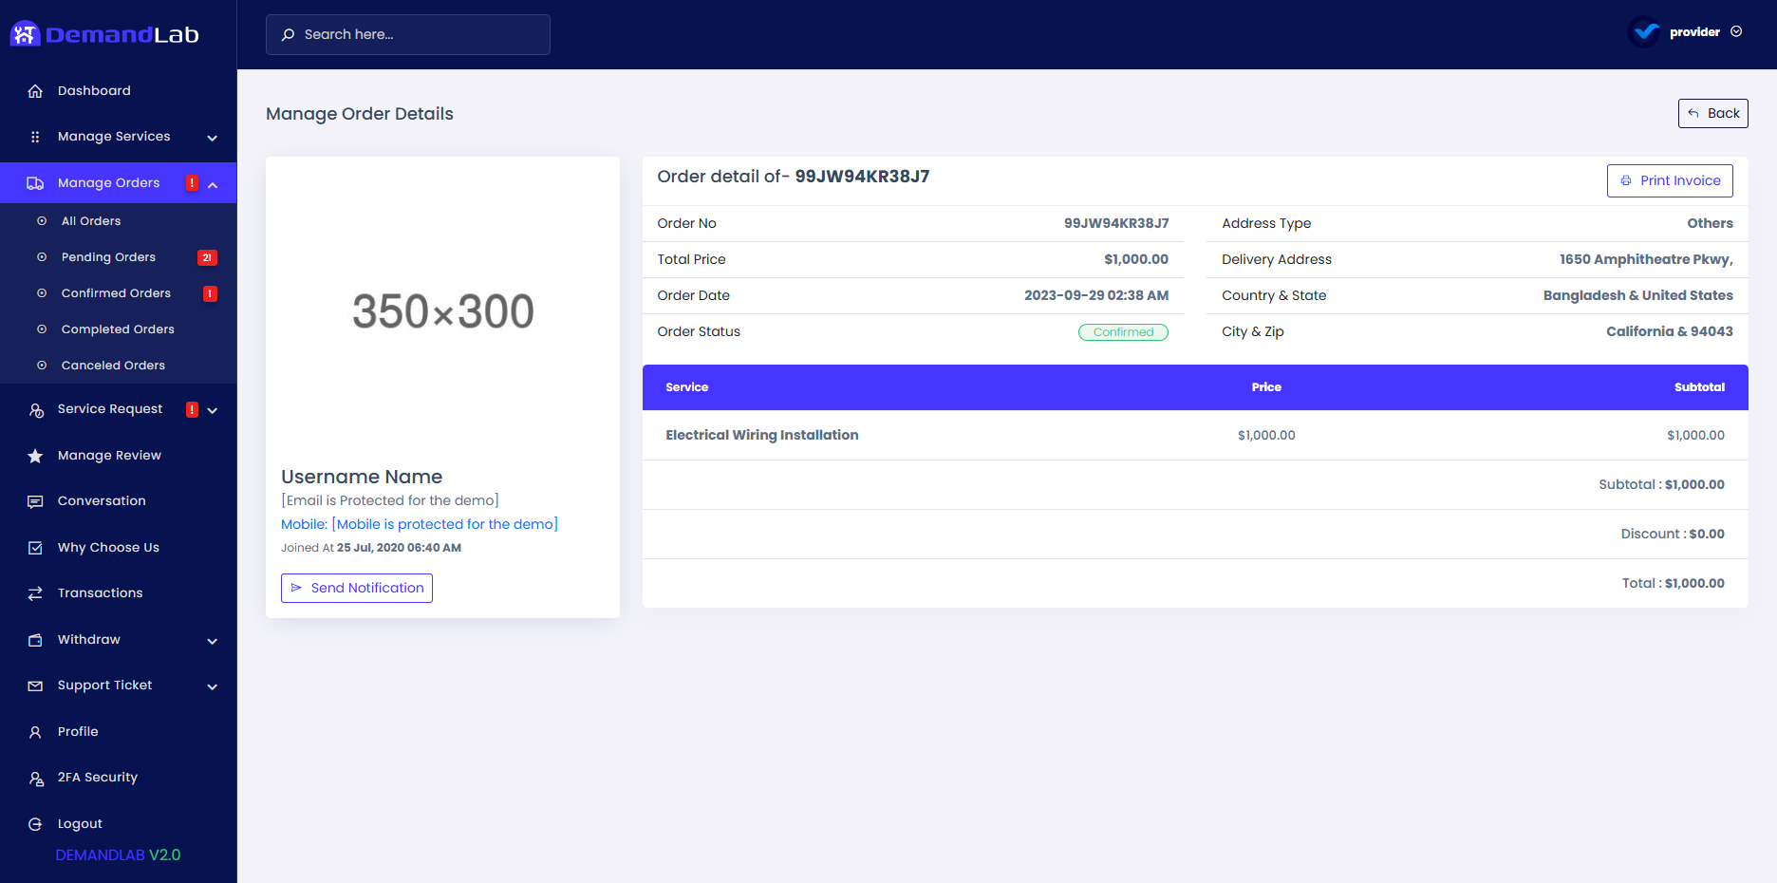Click the 350x300 placeholder image
1777x883 pixels.
[x=442, y=310]
